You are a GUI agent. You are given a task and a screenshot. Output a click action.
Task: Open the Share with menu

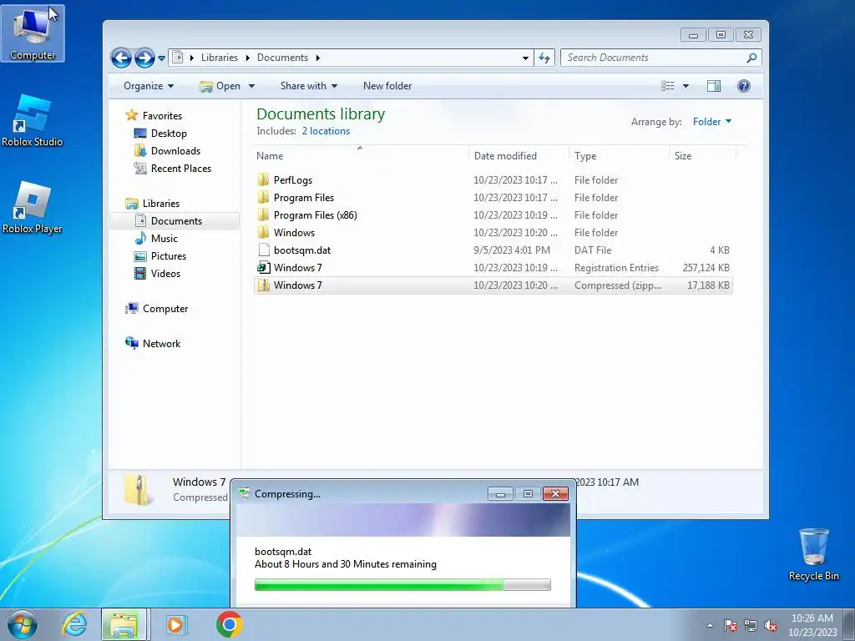point(309,86)
